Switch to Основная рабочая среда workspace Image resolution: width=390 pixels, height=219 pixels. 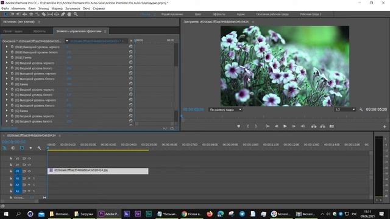click(272, 15)
